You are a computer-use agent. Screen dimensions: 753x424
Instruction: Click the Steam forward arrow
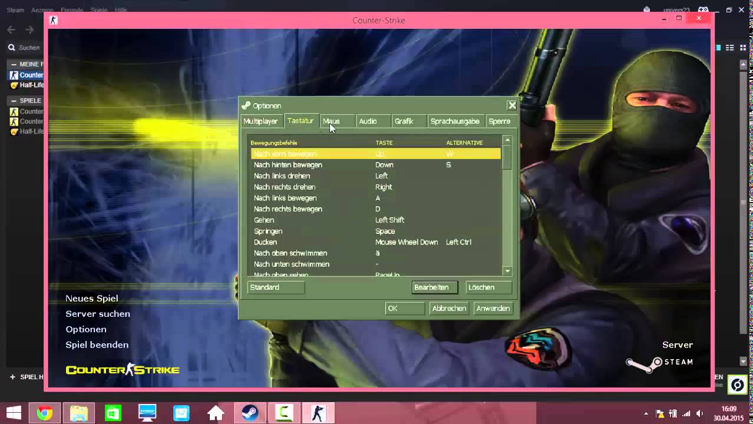(29, 29)
